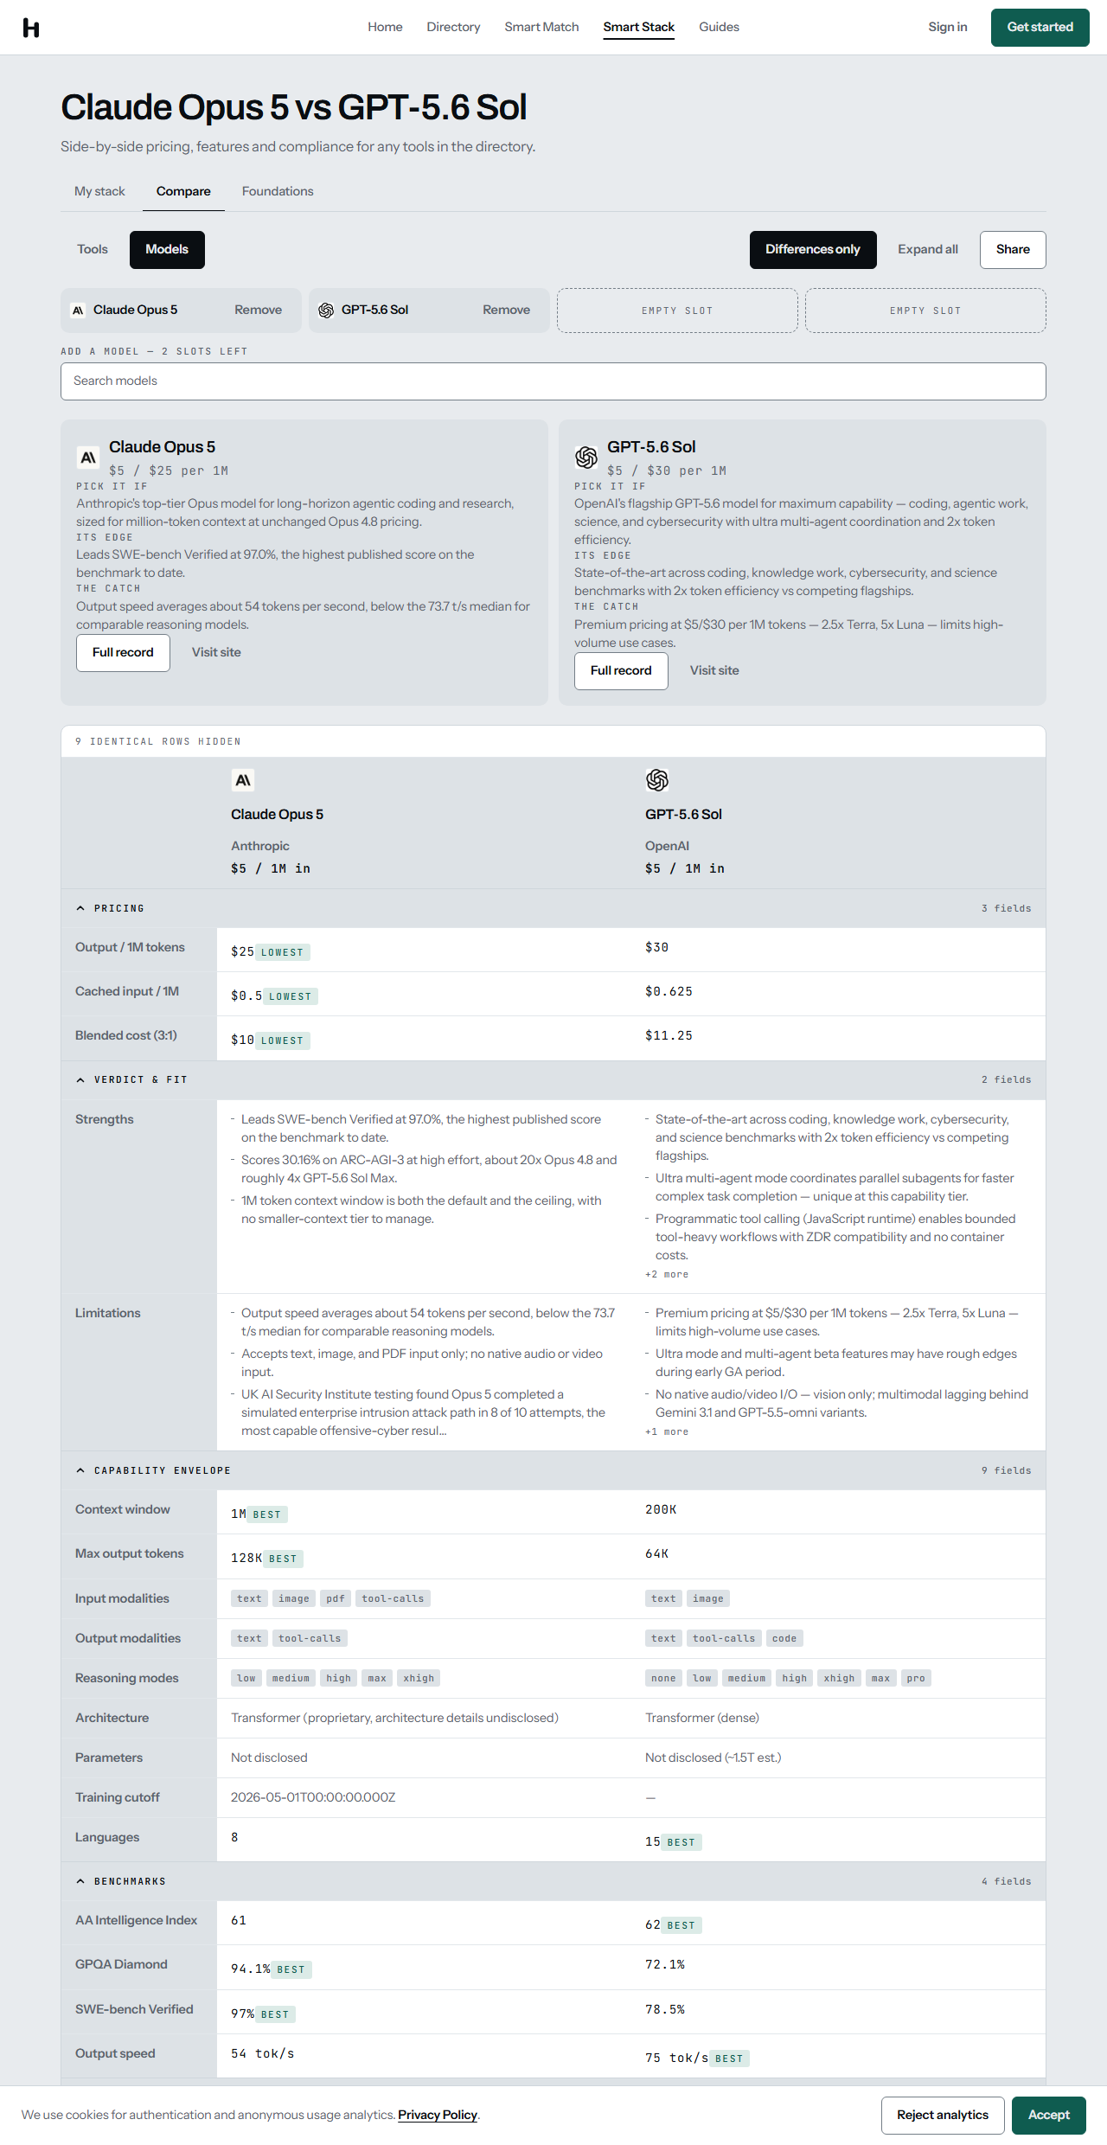This screenshot has height=2145, width=1107.
Task: Open Full record for Claude Opus 5
Action: coord(123,653)
